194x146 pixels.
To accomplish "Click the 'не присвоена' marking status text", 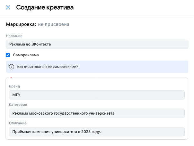I will (54, 24).
